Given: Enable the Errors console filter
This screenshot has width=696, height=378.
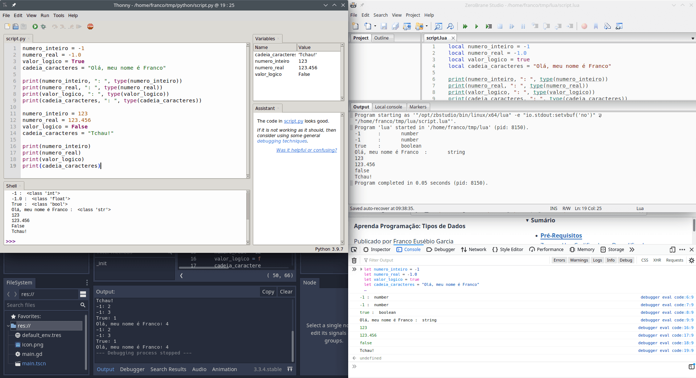Looking at the screenshot, I should coord(559,260).
